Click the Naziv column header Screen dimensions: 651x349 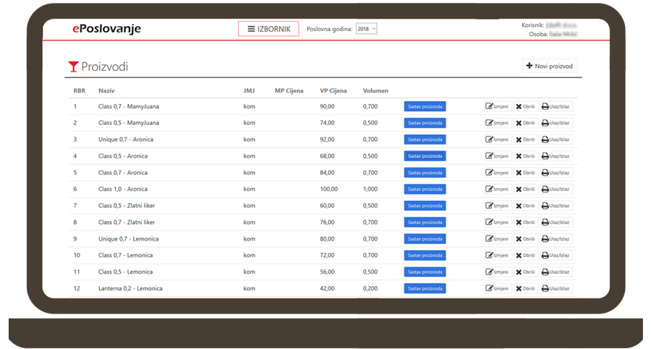106,91
